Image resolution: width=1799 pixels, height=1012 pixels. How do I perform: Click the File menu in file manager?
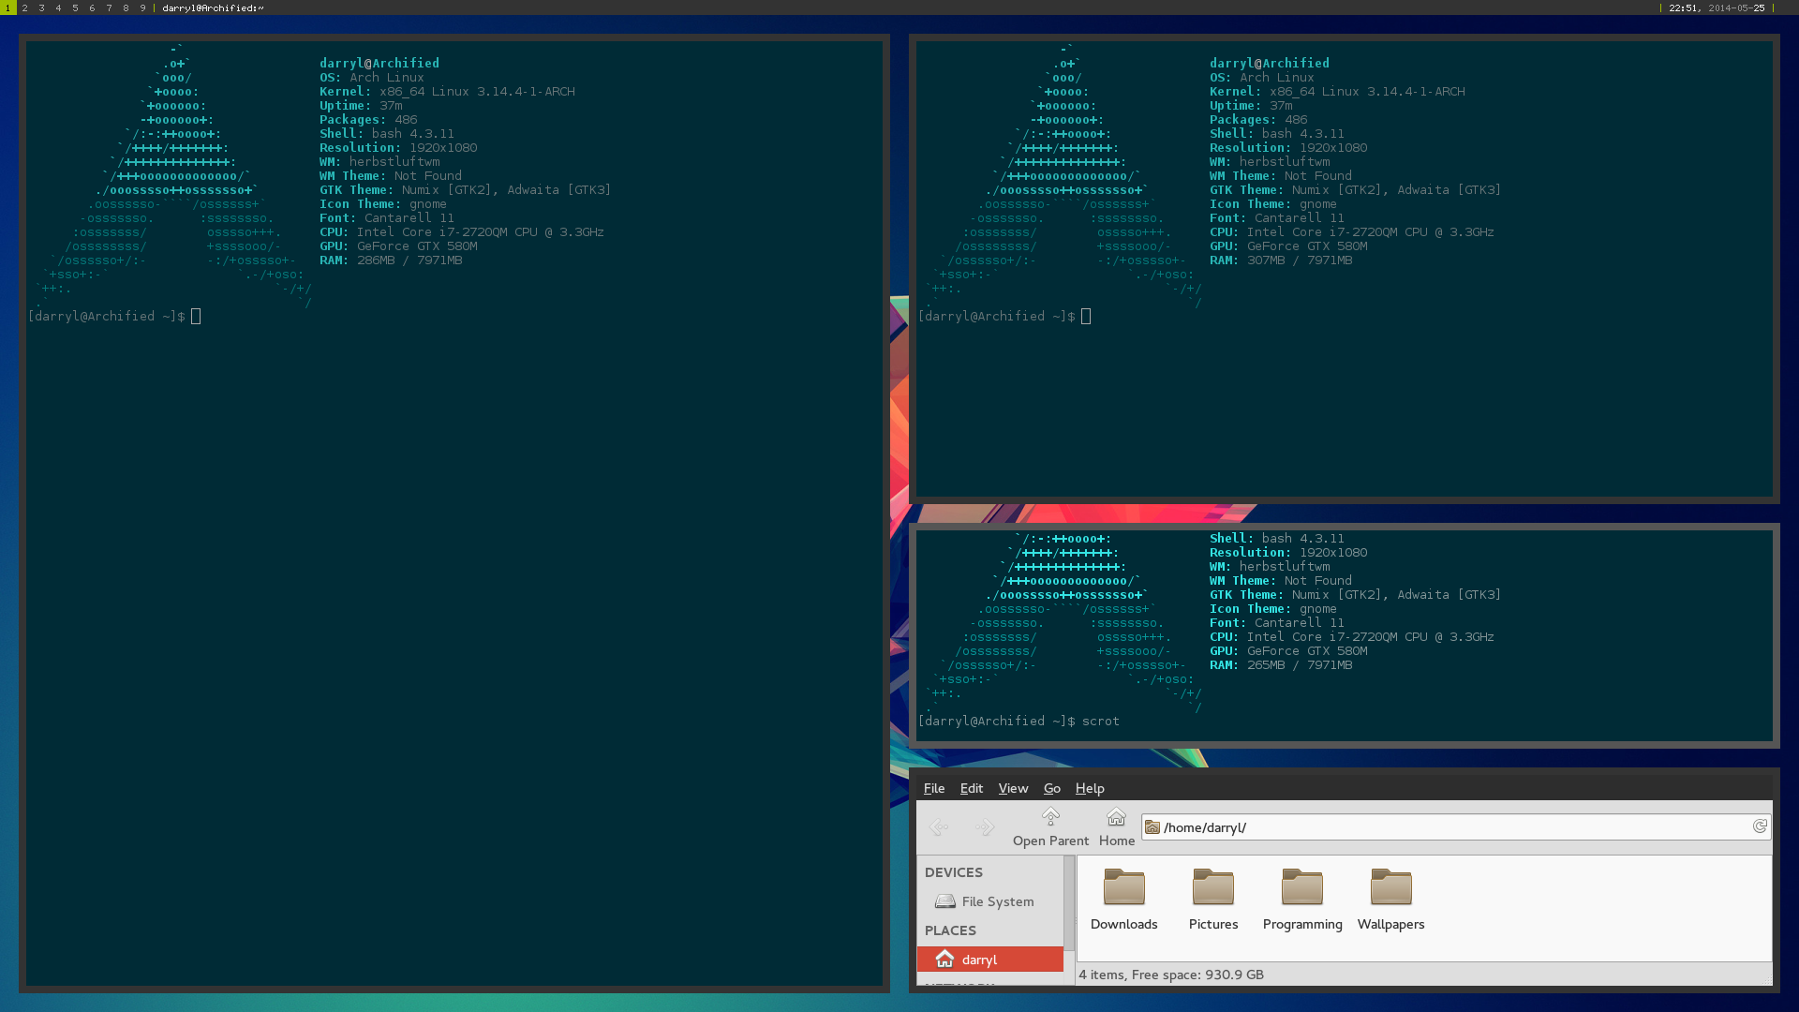point(934,788)
